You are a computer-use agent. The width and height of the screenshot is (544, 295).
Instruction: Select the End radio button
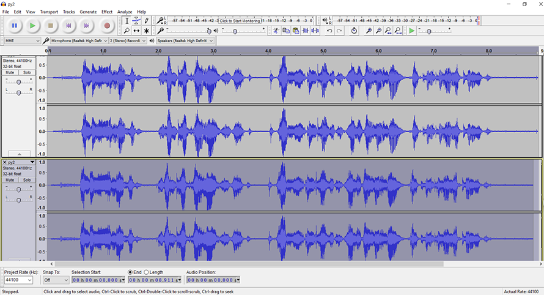[130, 272]
